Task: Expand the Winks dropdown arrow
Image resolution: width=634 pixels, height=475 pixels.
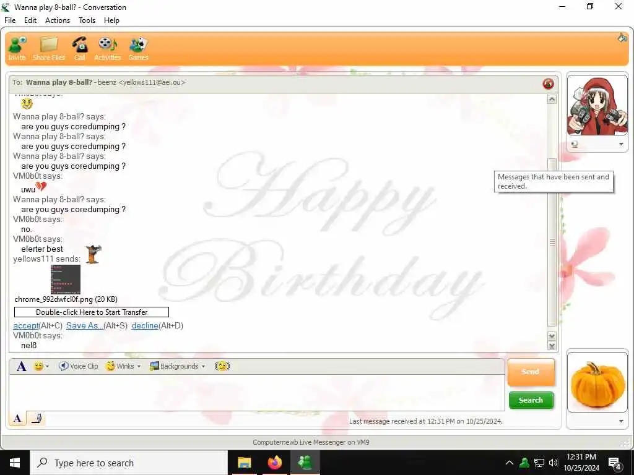Action: pos(139,366)
